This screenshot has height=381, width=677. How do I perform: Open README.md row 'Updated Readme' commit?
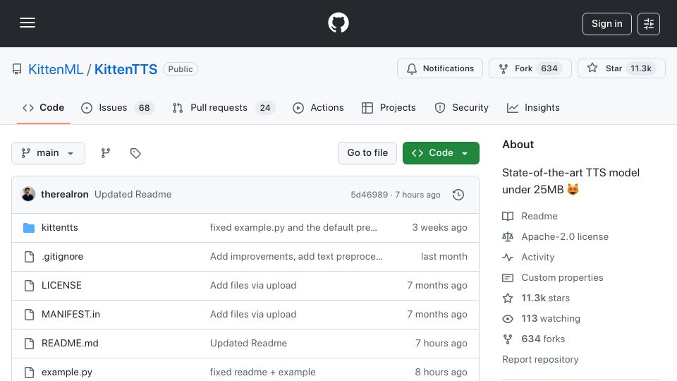click(248, 344)
